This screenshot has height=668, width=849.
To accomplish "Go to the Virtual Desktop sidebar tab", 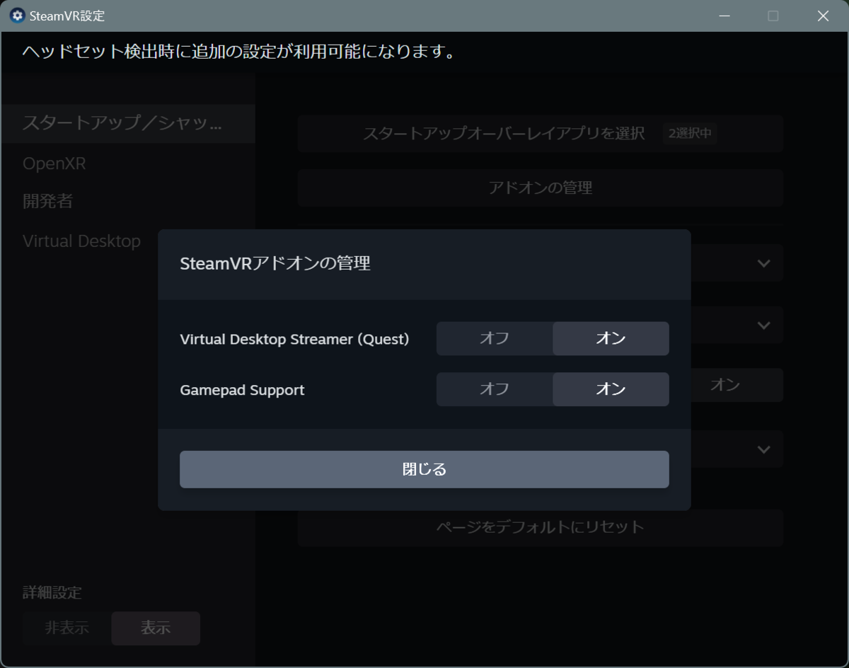I will pos(81,241).
